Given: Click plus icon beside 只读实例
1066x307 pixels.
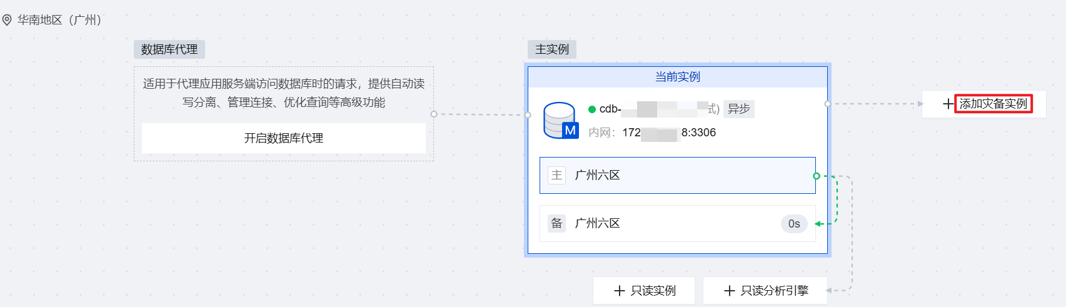Looking at the screenshot, I should pyautogui.click(x=620, y=291).
